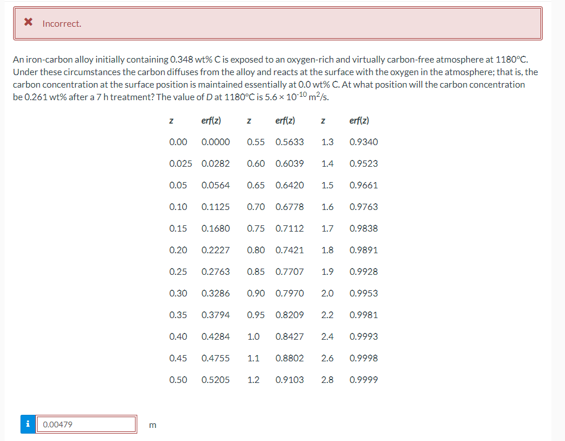
Task: Click the red X incorrect icon
Action: [28, 22]
